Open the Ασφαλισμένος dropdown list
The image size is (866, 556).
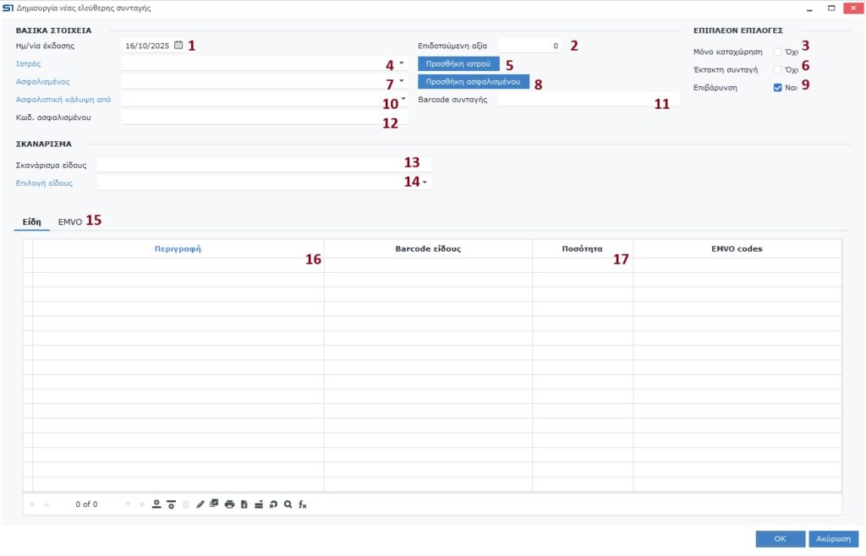(401, 81)
